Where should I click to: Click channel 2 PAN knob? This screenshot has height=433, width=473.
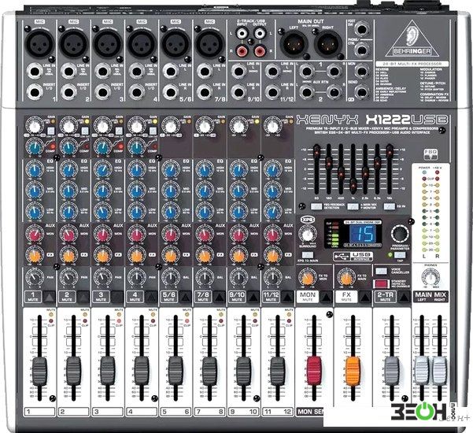[68, 276]
